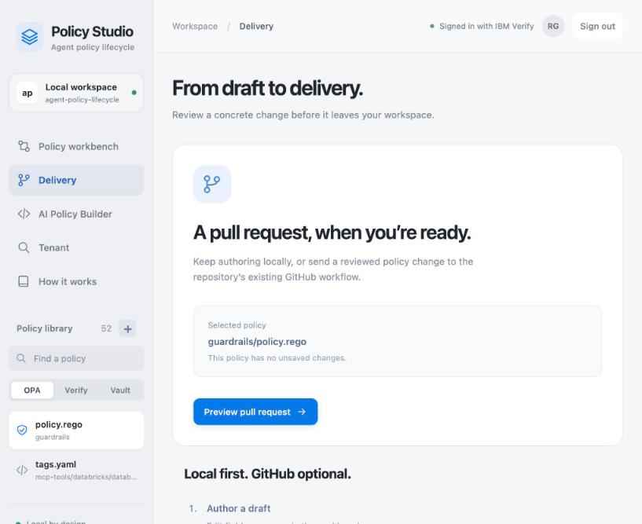The width and height of the screenshot is (642, 524).
Task: Click 'Agent policy lifecycle' tagline
Action: pos(93,47)
